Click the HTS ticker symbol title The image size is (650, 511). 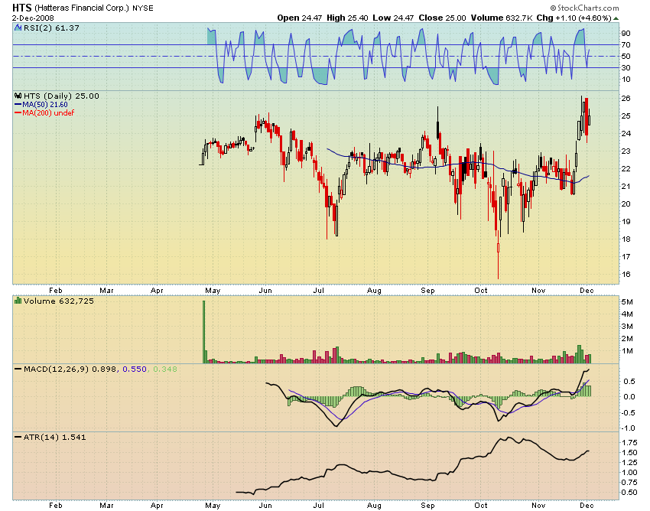tap(22, 8)
